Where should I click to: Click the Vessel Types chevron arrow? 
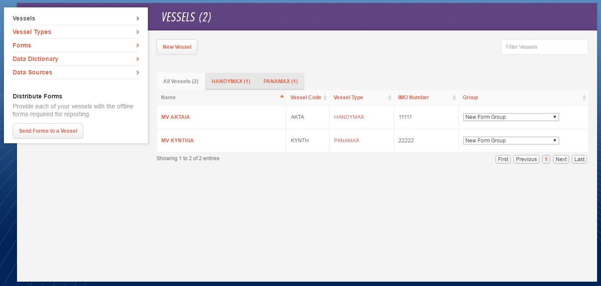click(x=137, y=32)
